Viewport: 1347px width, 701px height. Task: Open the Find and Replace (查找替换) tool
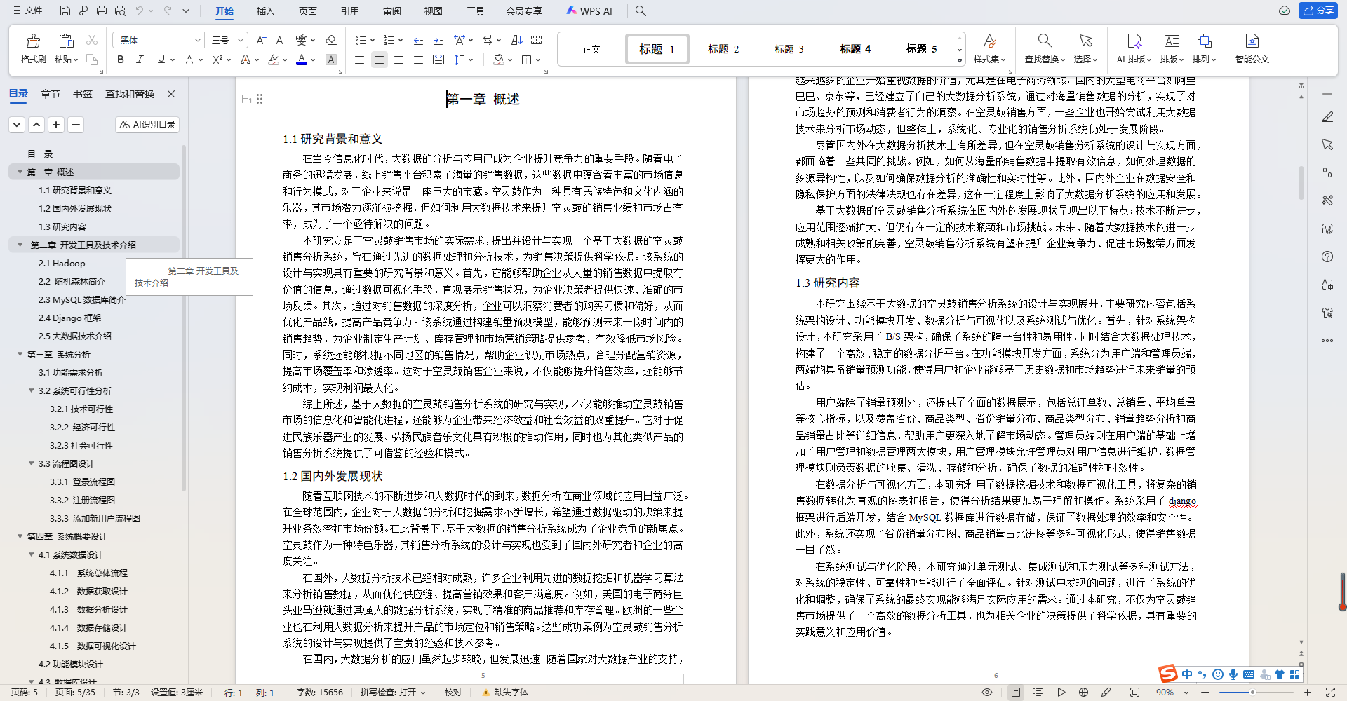point(1045,48)
